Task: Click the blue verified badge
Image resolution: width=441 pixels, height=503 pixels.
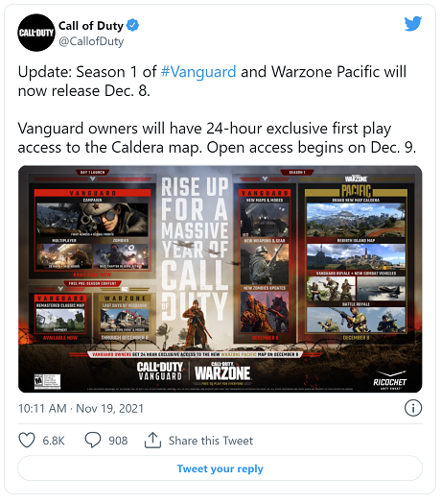Action: click(132, 25)
